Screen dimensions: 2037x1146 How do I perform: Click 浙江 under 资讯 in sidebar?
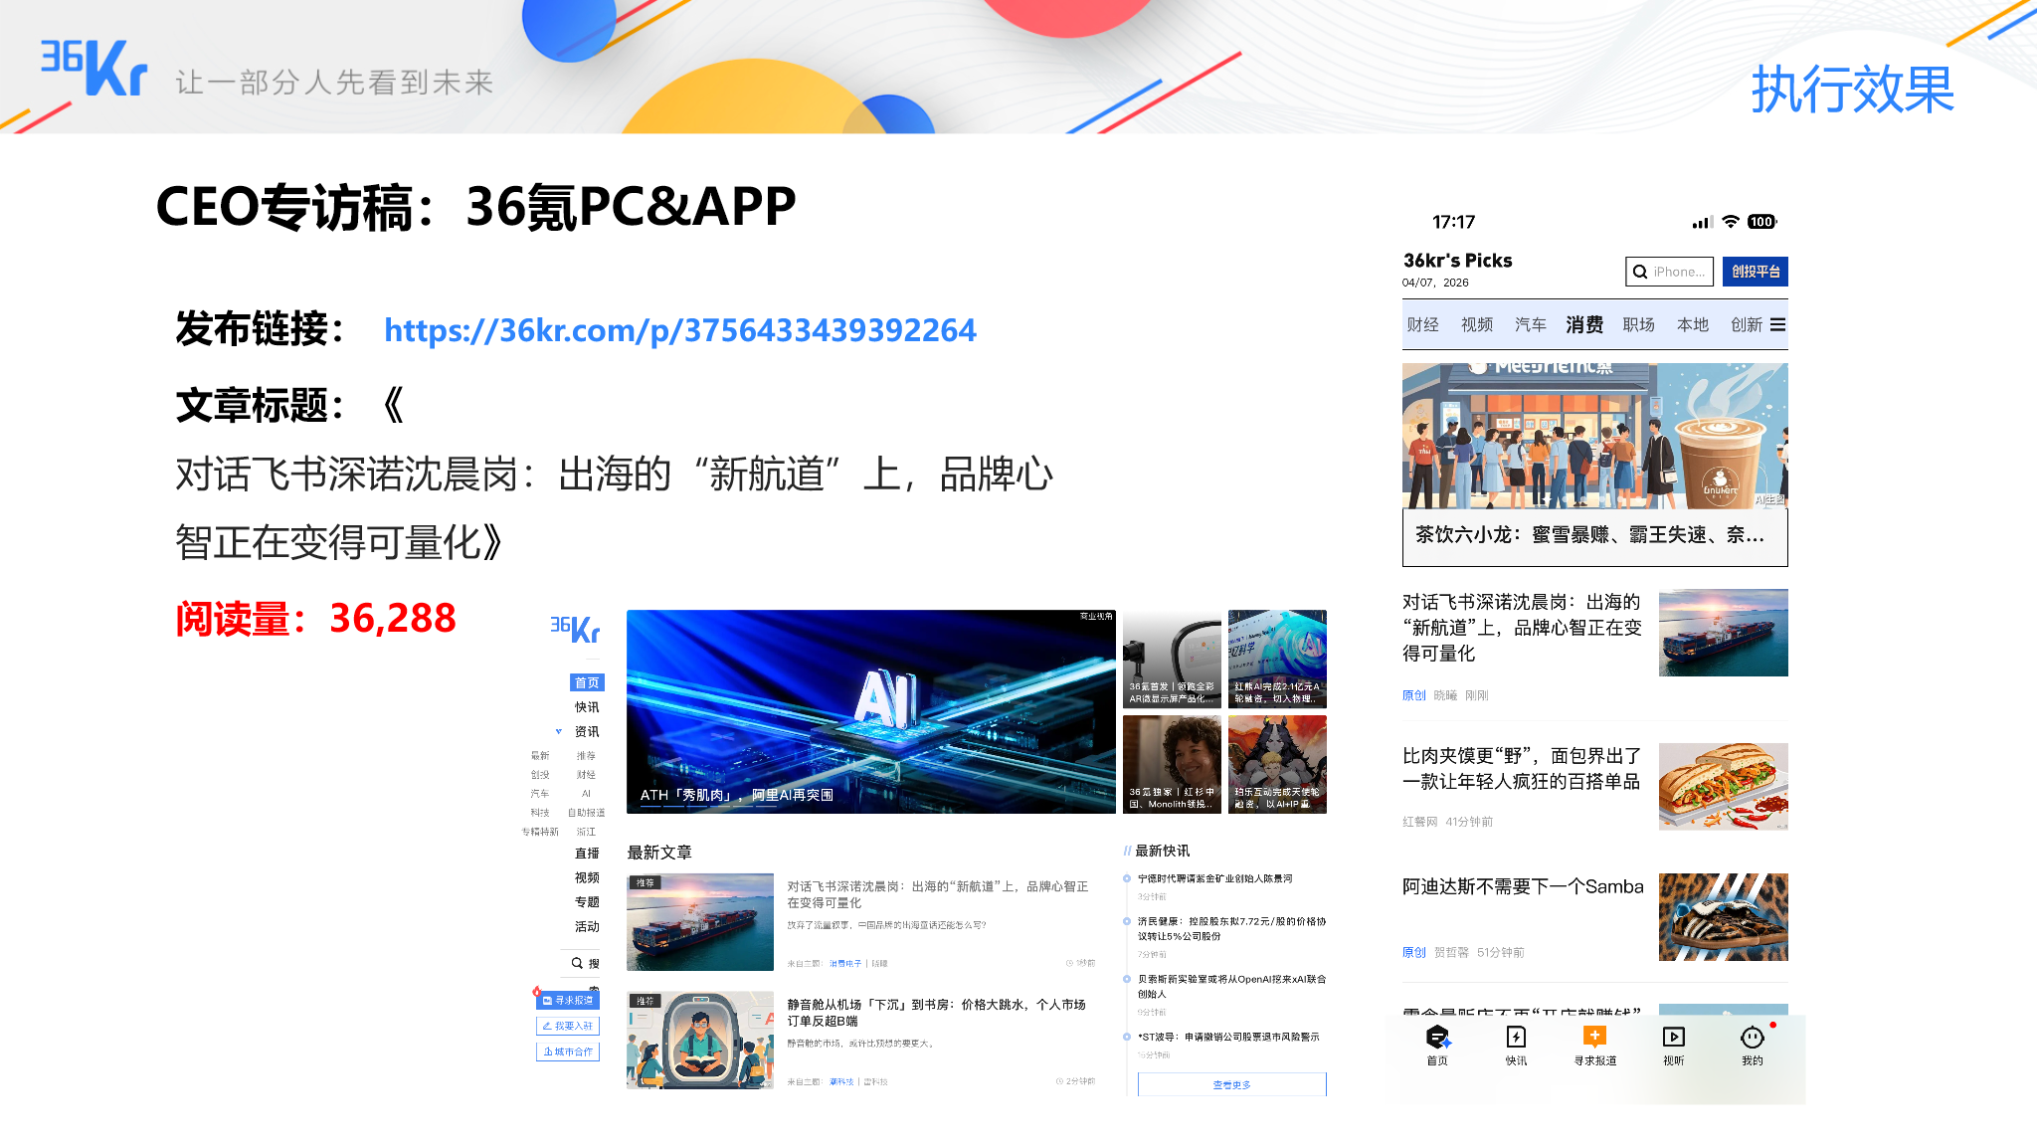point(586,832)
